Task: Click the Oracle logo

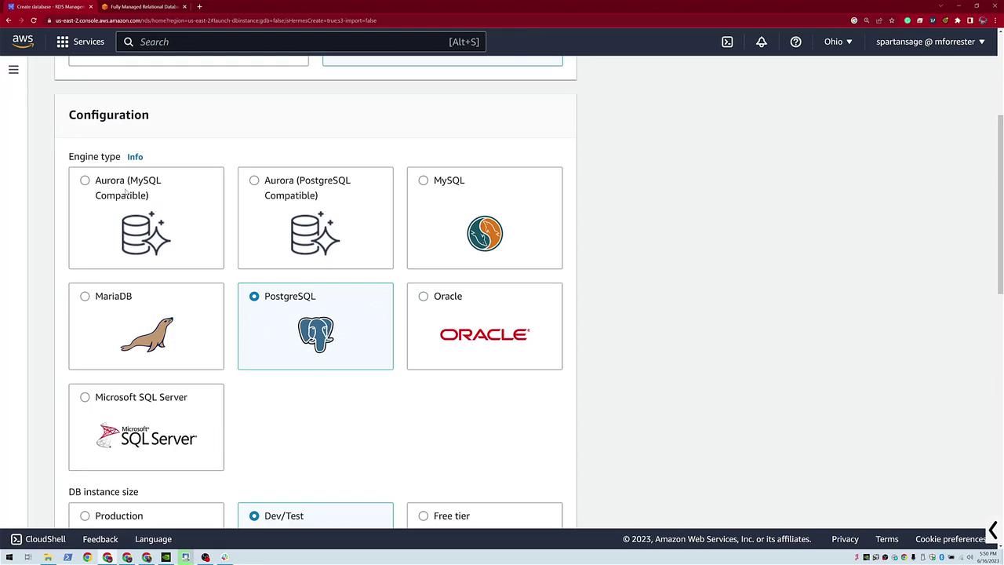Action: (x=485, y=334)
